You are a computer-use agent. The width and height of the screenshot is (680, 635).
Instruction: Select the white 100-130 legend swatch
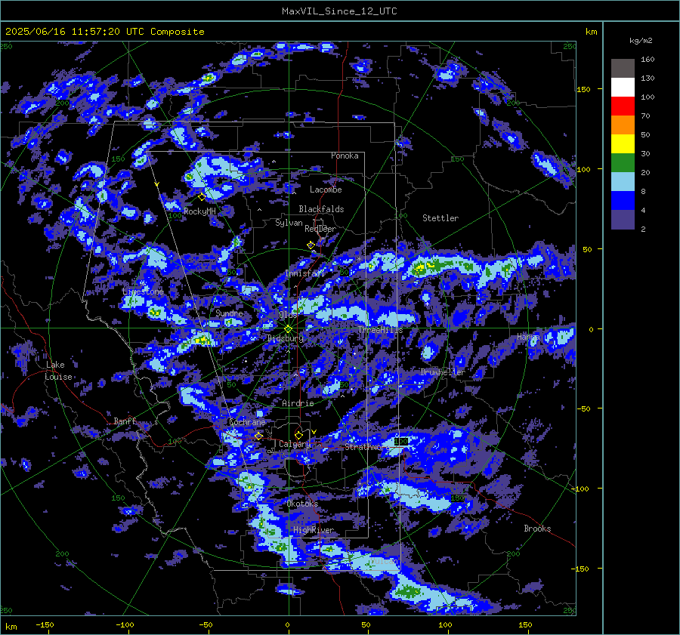623,88
